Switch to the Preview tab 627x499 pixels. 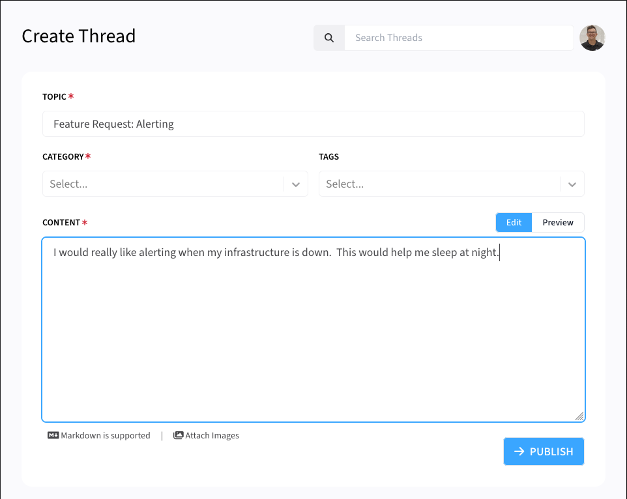(x=558, y=222)
